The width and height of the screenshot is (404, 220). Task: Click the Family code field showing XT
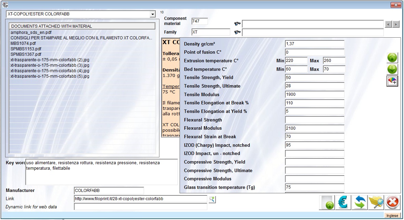click(211, 32)
